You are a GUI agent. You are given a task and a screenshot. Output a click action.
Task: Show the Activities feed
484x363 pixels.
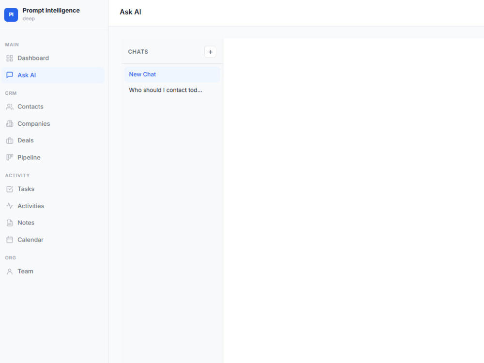pyautogui.click(x=53, y=206)
